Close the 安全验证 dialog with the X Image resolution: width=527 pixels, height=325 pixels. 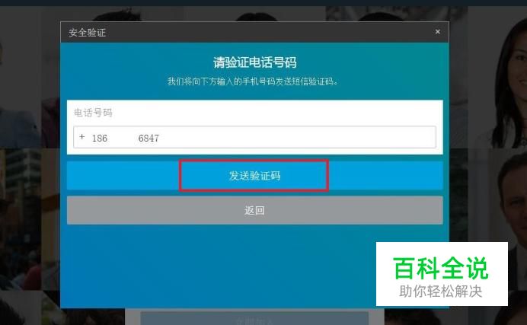[x=437, y=31]
